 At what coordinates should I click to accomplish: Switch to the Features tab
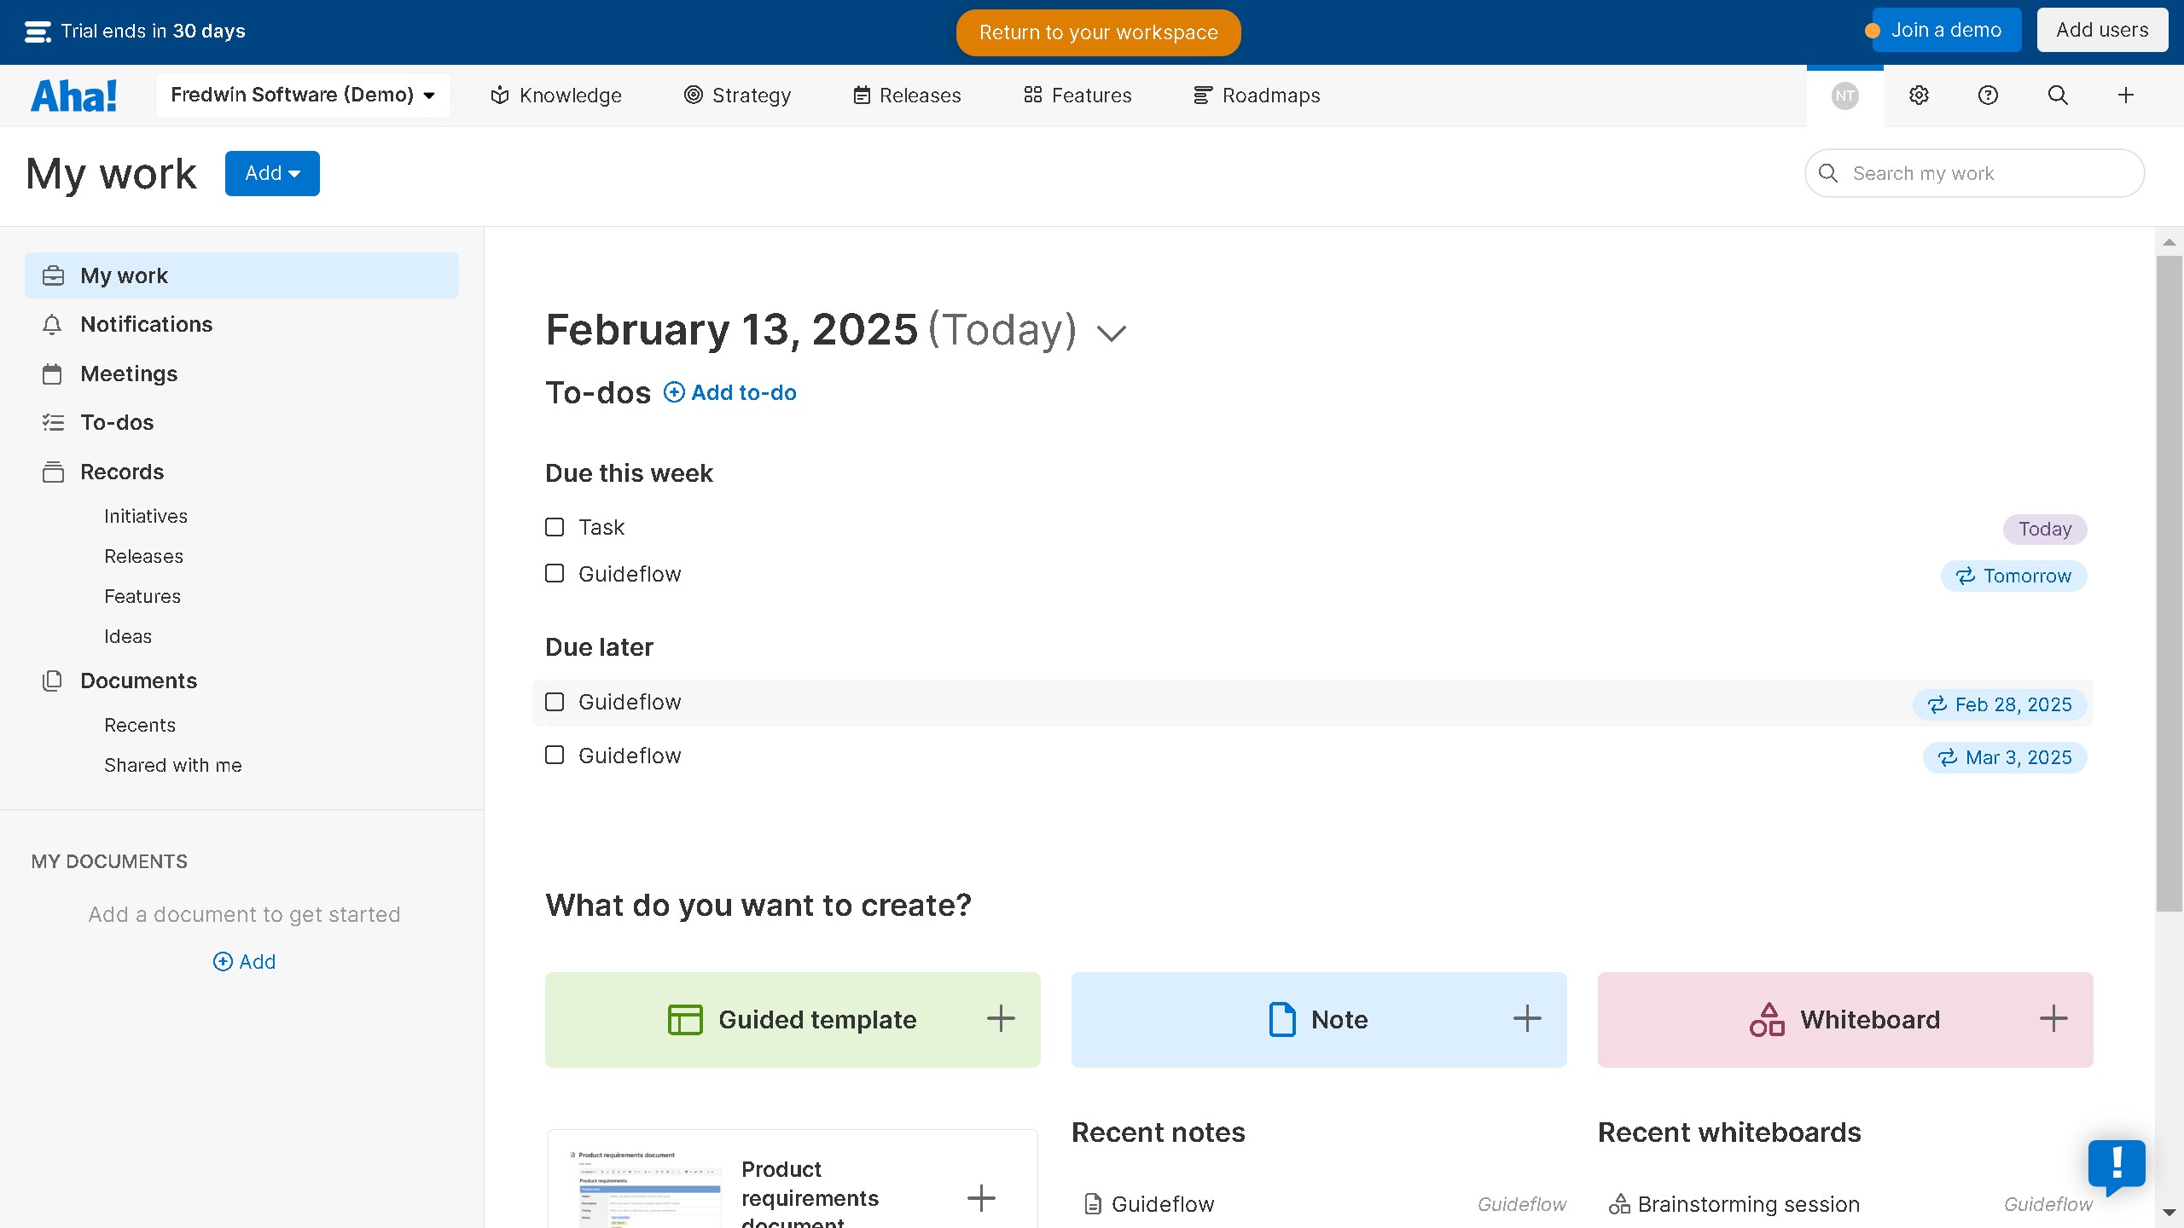[x=1076, y=95]
